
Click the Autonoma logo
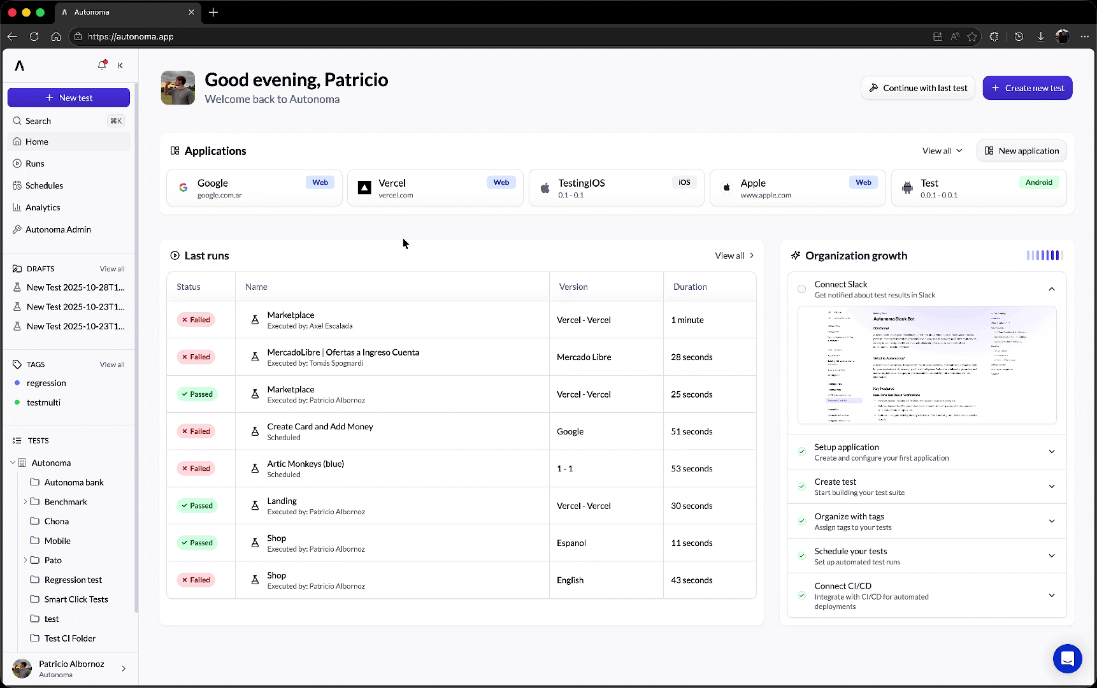point(18,65)
